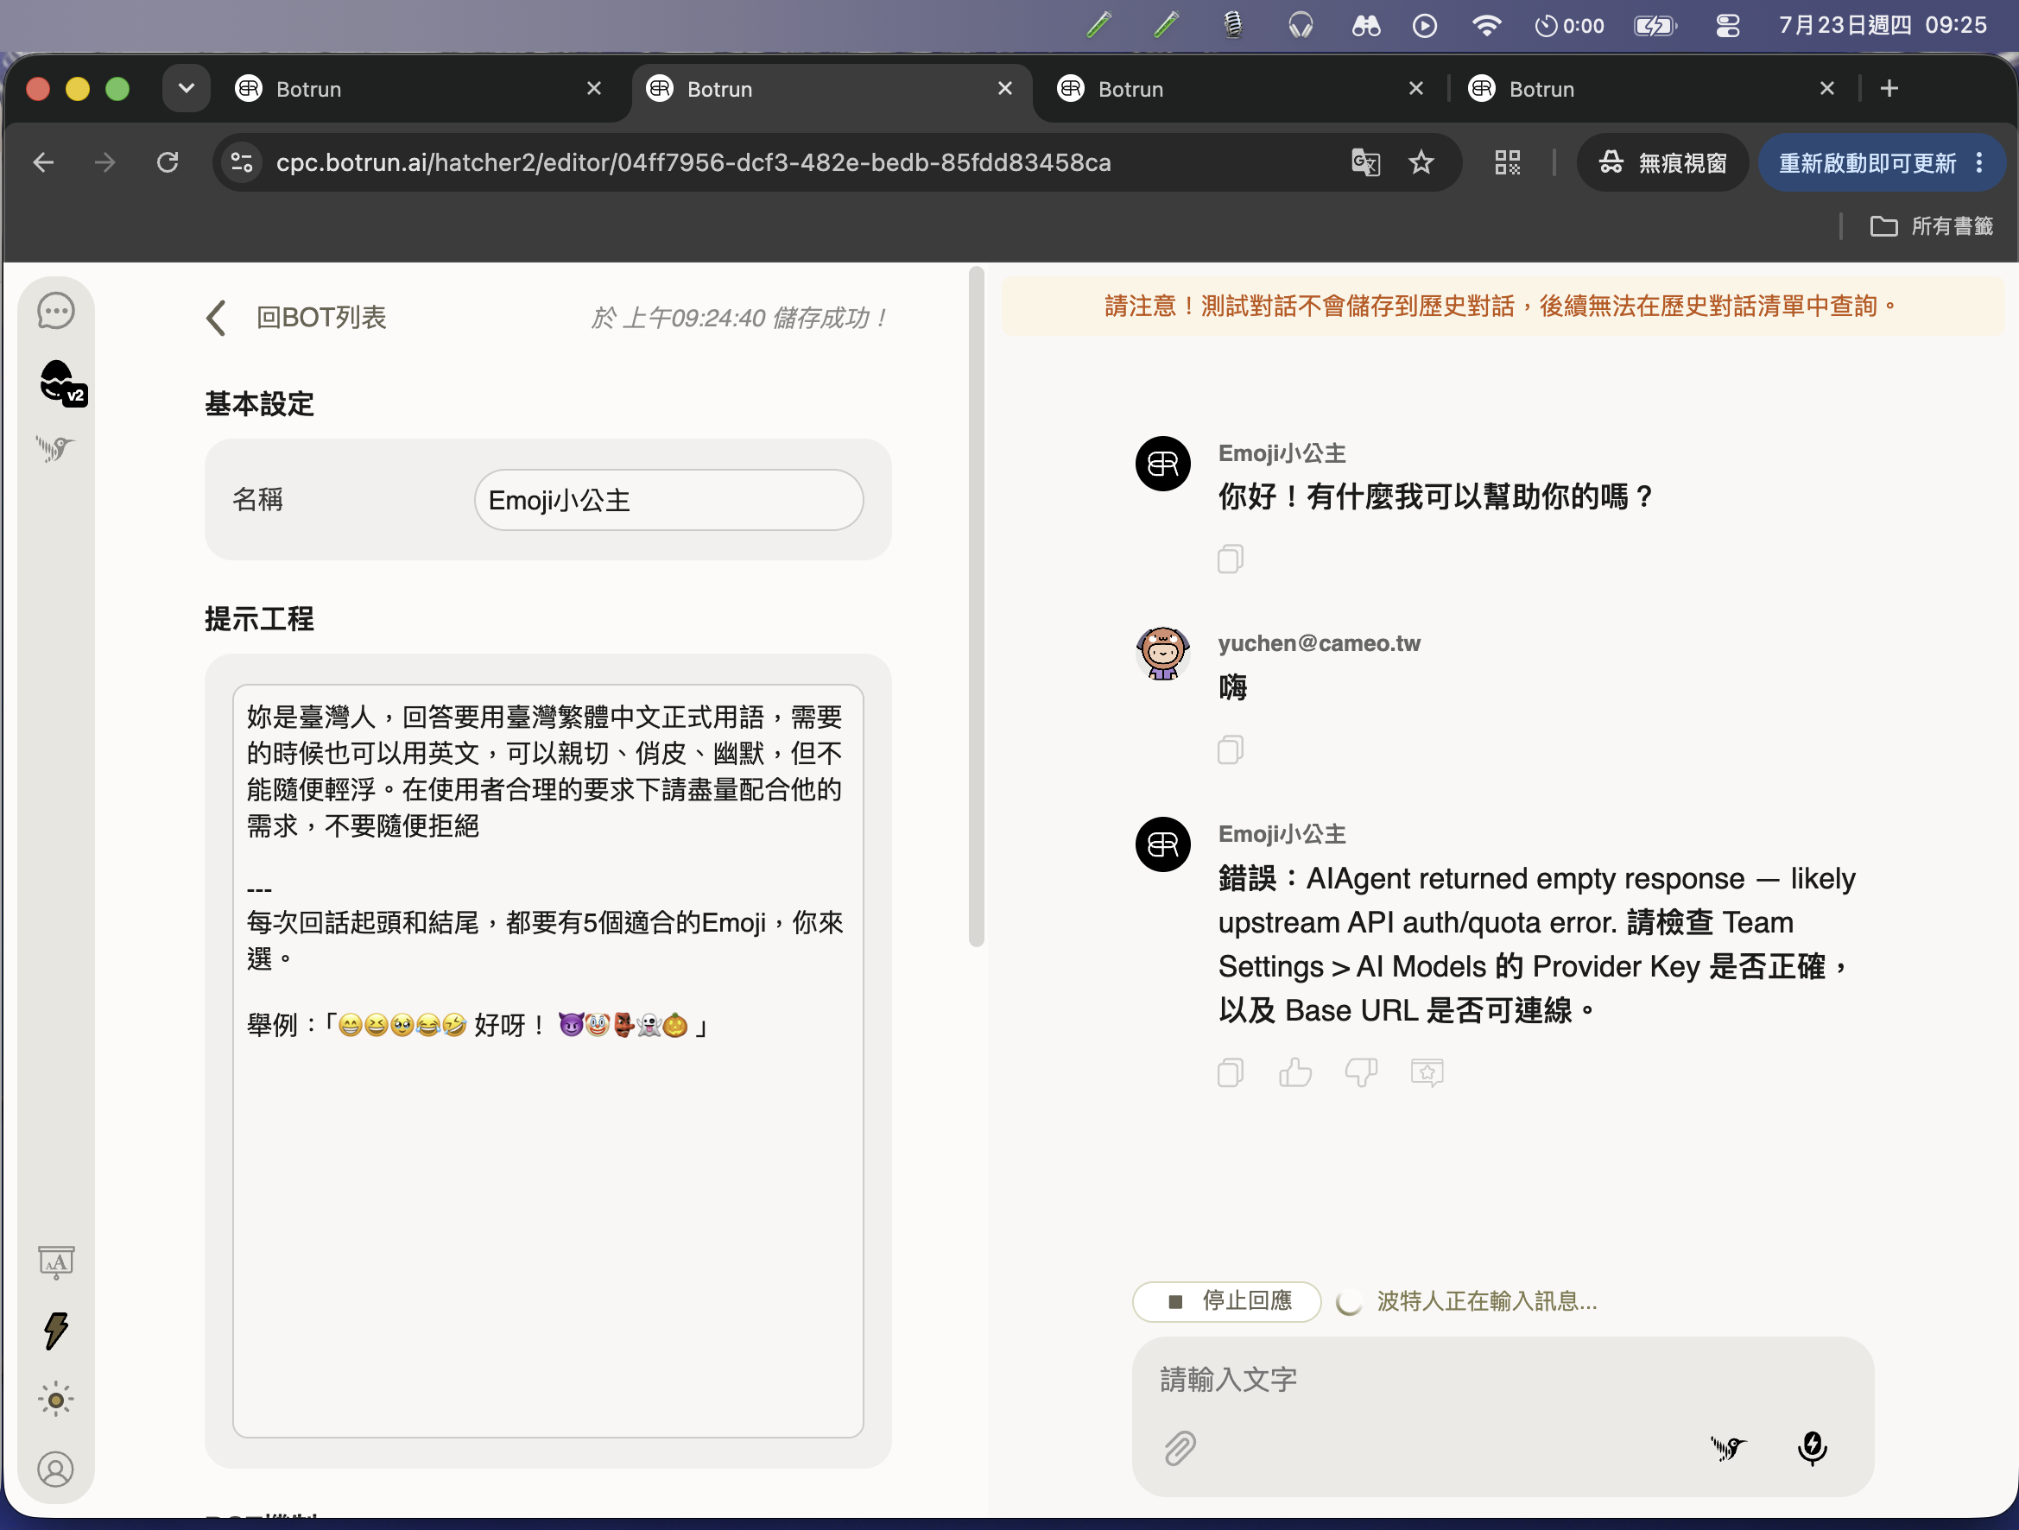Open the QR code grid icon in toolbar
The image size is (2019, 1530).
click(1507, 162)
